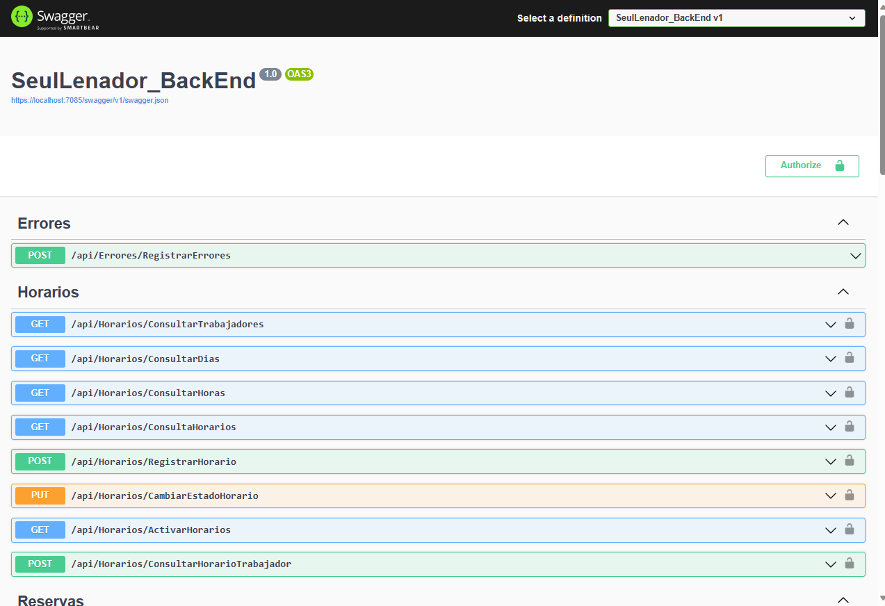Click the POST badge of RegistrarHorario

click(40, 461)
